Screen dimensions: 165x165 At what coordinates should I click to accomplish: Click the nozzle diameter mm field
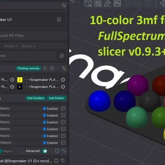point(28,56)
